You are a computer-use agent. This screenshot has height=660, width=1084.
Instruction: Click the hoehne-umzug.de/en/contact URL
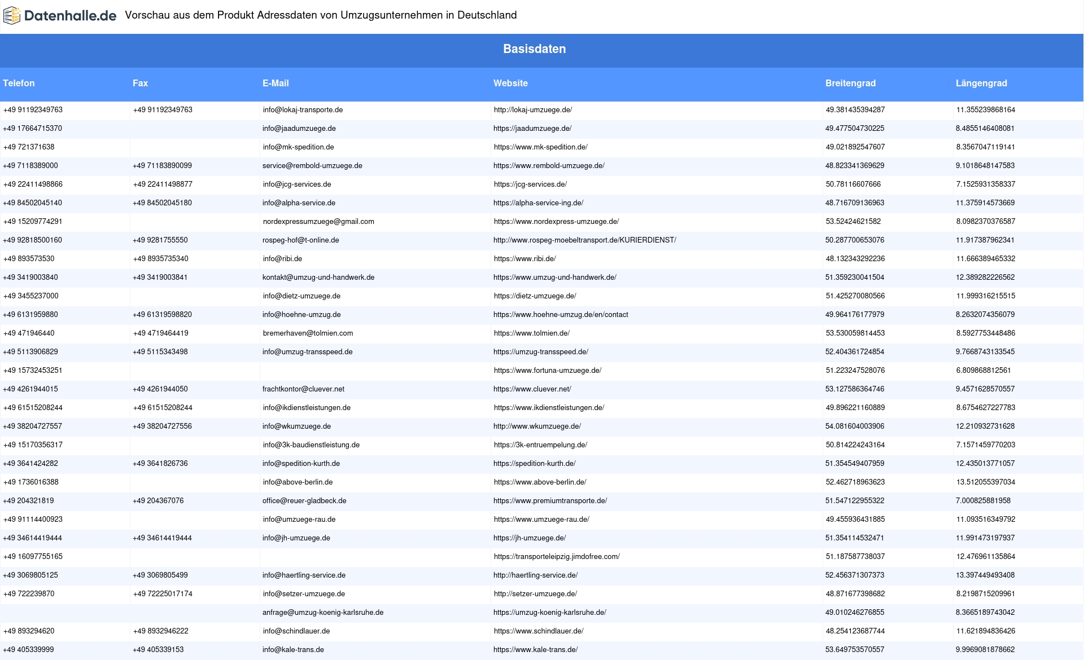pos(561,315)
